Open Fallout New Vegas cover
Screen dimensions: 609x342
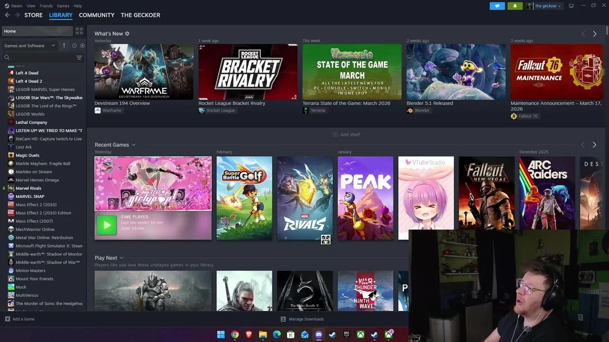pyautogui.click(x=486, y=193)
